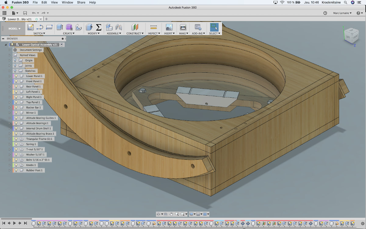Click the New Component assemble icon

pyautogui.click(x=109, y=27)
